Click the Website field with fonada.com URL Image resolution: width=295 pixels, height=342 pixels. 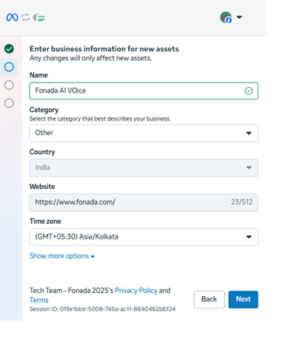coord(144,202)
